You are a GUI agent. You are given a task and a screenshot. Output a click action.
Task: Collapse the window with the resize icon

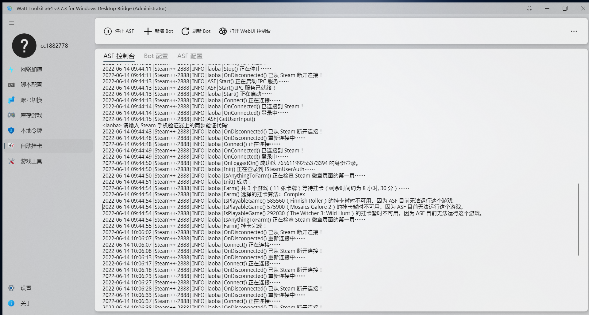pyautogui.click(x=529, y=8)
